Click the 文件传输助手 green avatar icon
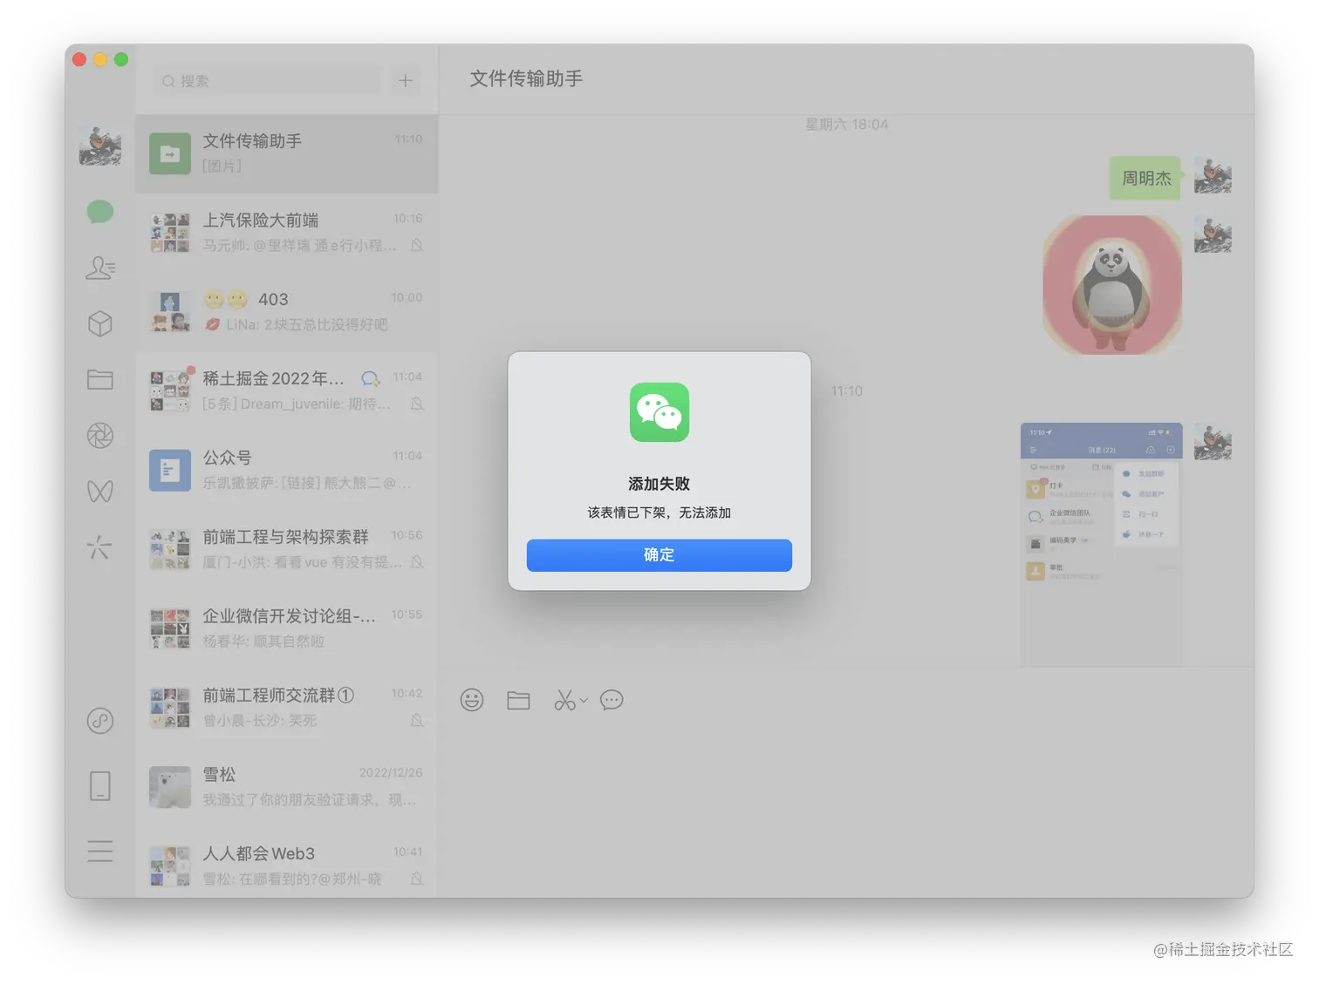The image size is (1319, 984). pos(170,153)
